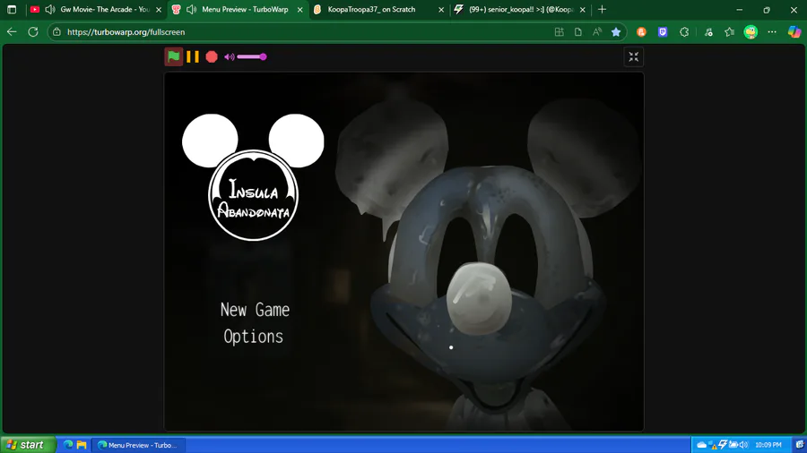Close the Gw Movie YouTube tab
The image size is (807, 453).
coord(159,10)
